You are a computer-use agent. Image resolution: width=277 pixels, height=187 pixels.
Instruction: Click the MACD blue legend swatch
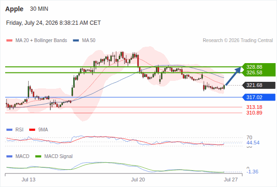(x=9, y=157)
